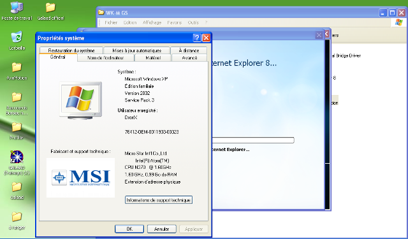408x239 pixels.
Task: Click the CPU N270 @ 1.60GHz line
Action: point(148,167)
